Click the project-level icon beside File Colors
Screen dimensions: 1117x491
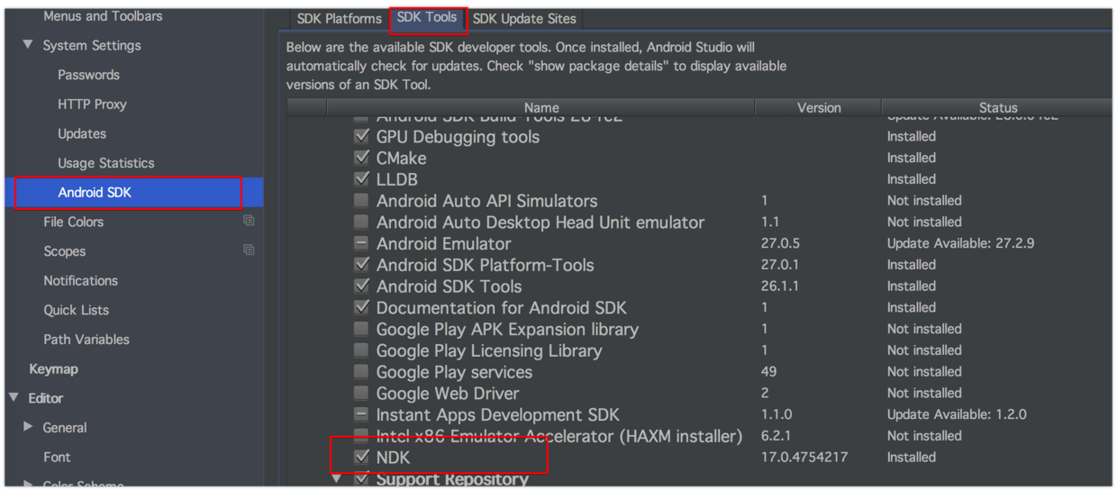coord(249,222)
